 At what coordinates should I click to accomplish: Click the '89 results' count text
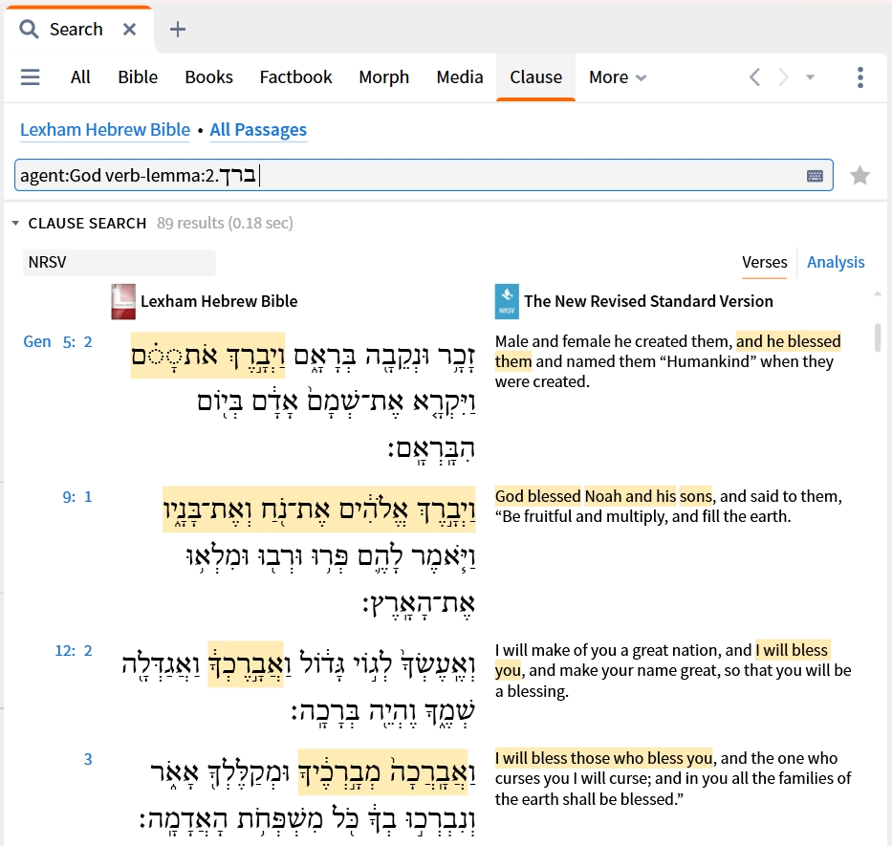click(190, 223)
